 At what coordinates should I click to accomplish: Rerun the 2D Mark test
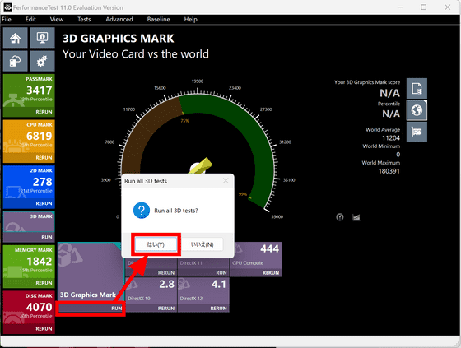pos(44,204)
